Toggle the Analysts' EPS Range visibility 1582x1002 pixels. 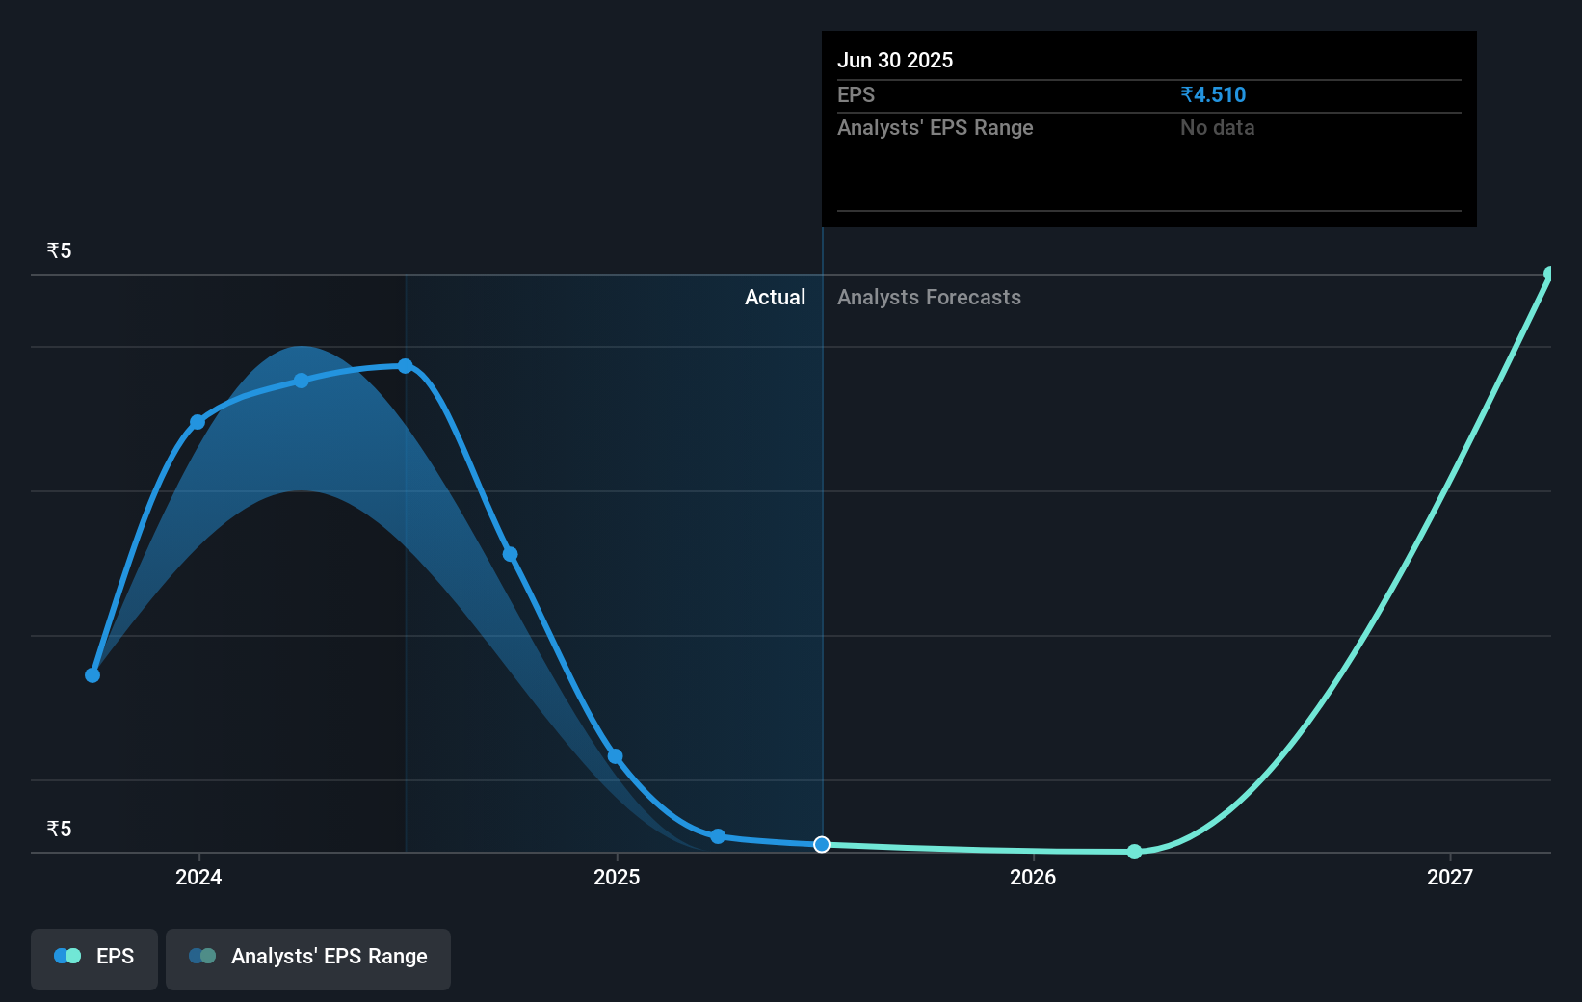click(x=307, y=959)
